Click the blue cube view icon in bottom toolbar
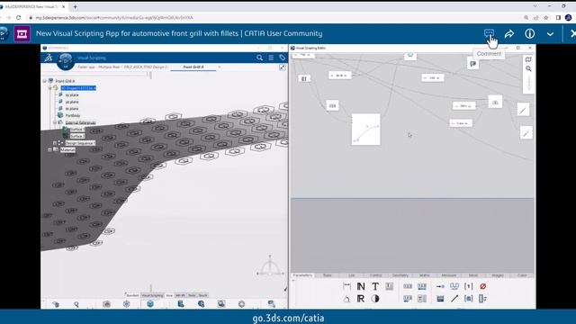The height and width of the screenshot is (324, 576). point(150,304)
